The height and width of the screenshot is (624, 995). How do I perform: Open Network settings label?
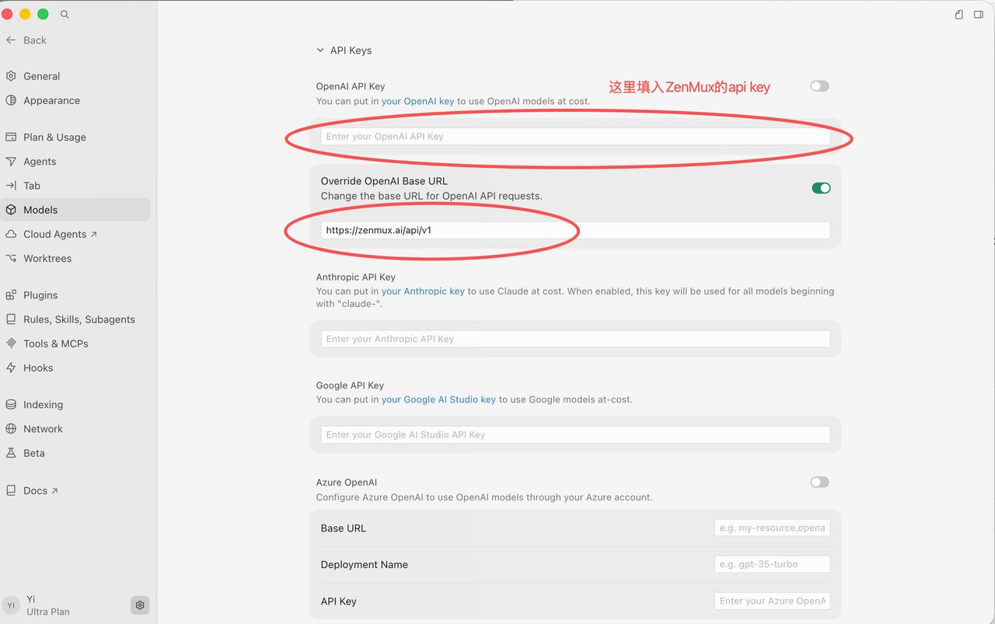pyautogui.click(x=44, y=429)
